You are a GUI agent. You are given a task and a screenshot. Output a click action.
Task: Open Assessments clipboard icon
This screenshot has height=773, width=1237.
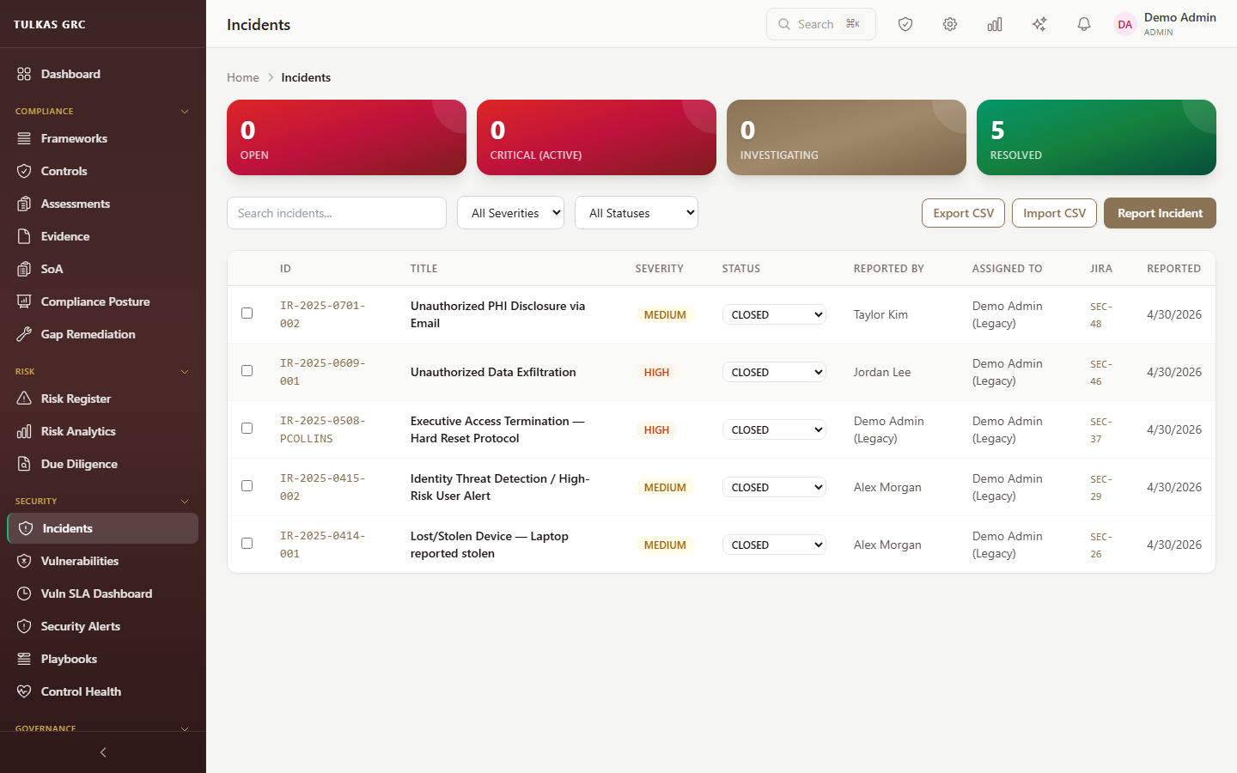click(24, 204)
